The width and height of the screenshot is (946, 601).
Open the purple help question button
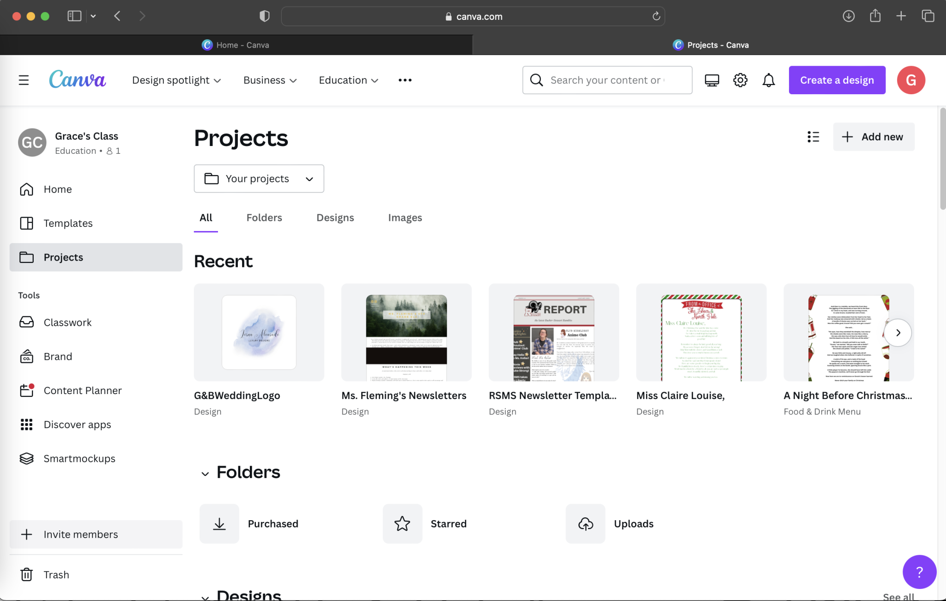coord(919,572)
